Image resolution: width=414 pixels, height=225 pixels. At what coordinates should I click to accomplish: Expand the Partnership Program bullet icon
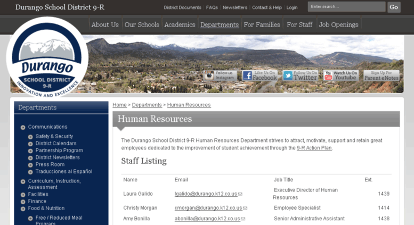point(30,151)
